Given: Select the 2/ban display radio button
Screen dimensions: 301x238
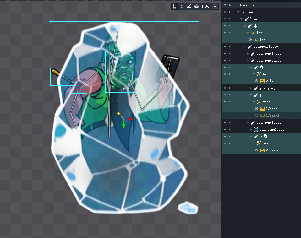Looking at the screenshot, I should (256, 81).
